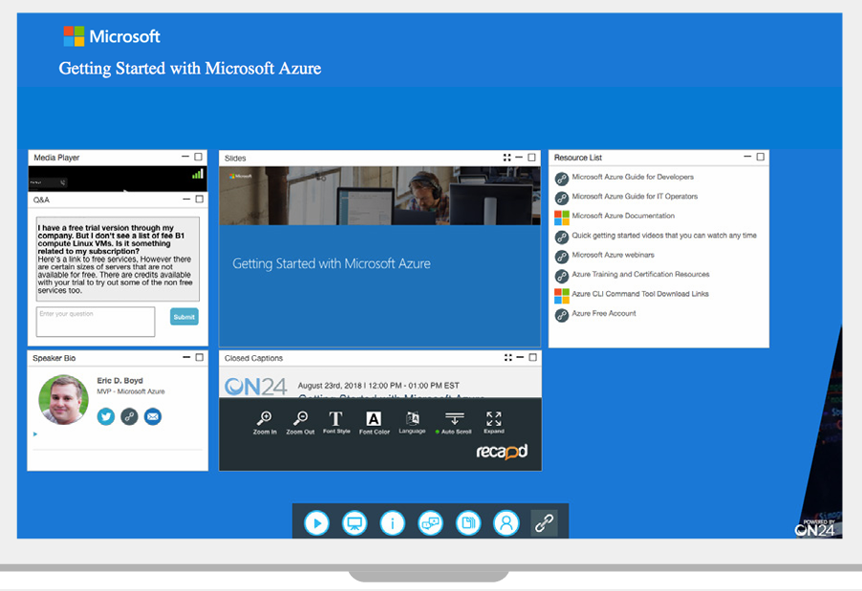This screenshot has height=591, width=862.
Task: Open the Azure Free Account resource
Action: (x=603, y=314)
